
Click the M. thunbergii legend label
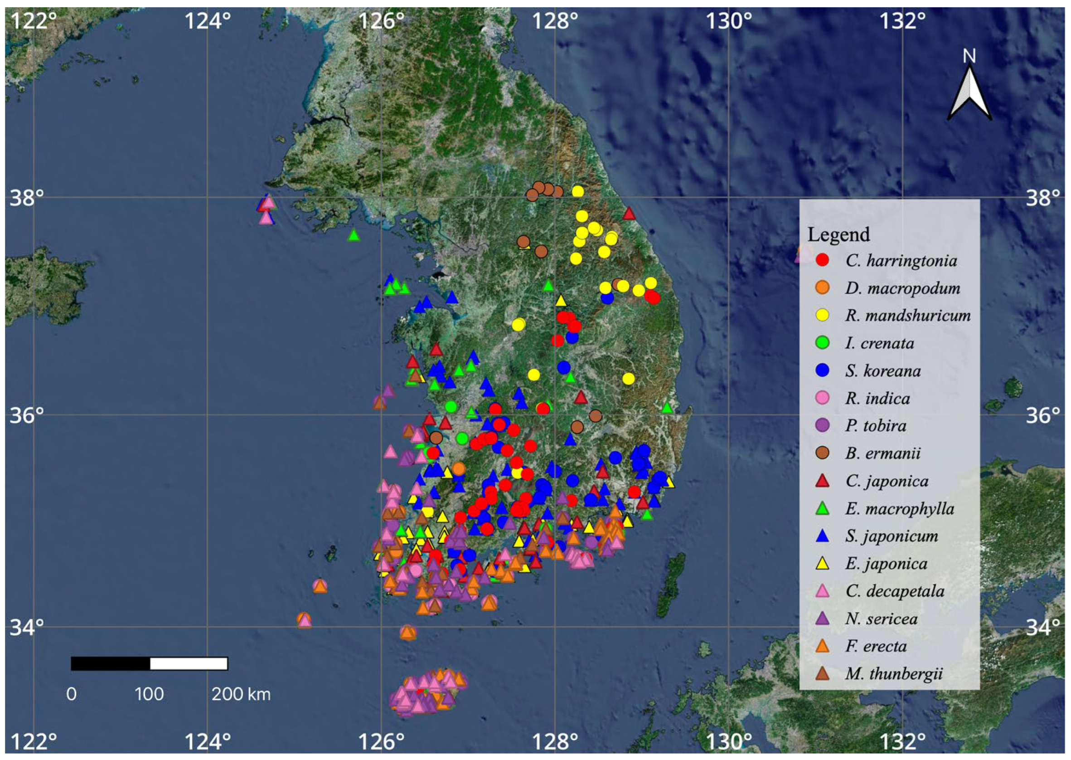click(x=893, y=674)
